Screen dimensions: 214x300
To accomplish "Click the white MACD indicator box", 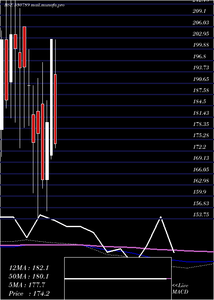I will [118, 279].
